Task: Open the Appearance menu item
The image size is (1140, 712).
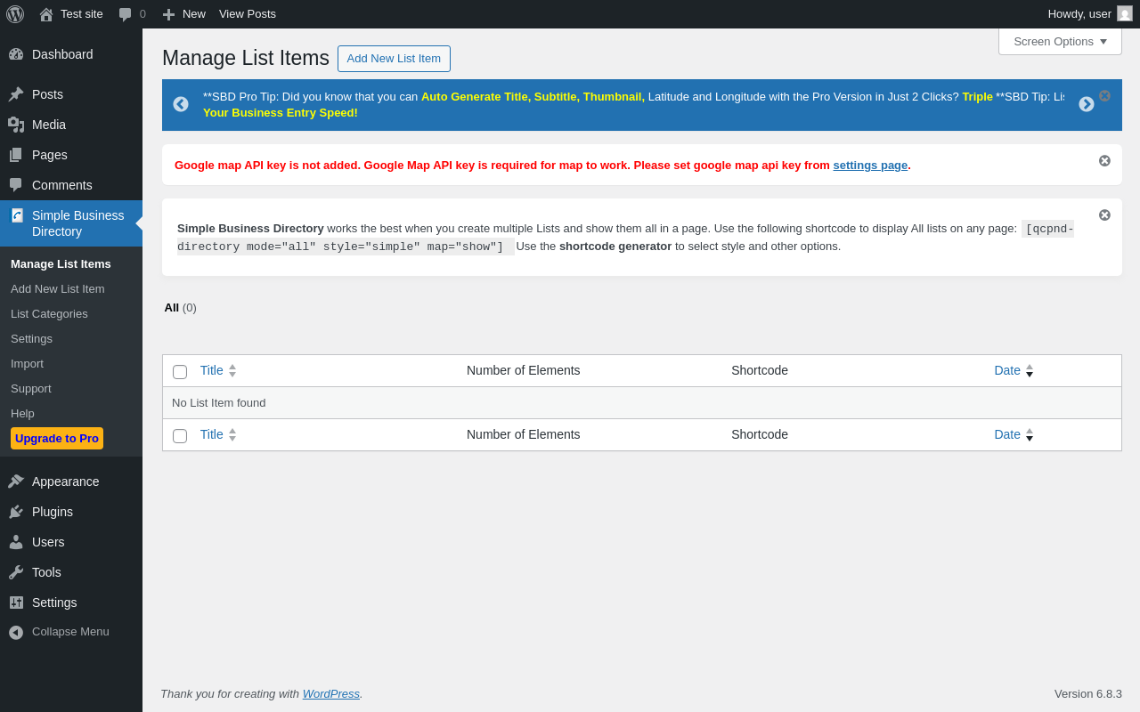Action: tap(71, 481)
